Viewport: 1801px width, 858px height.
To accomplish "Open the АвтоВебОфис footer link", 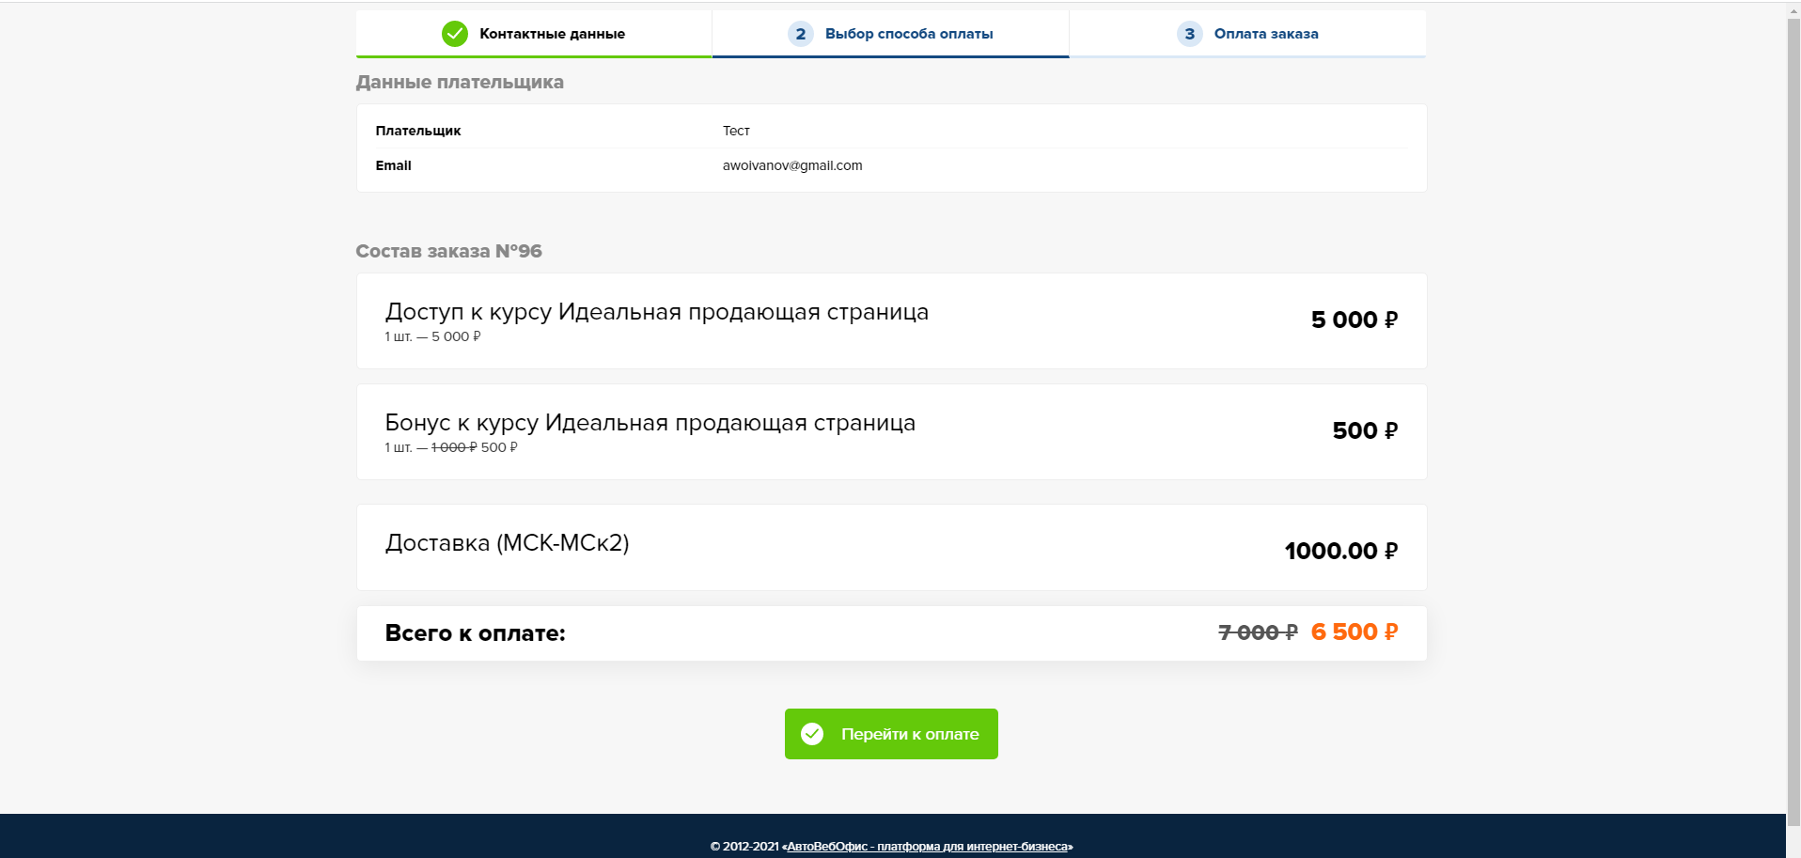I will coord(927,846).
